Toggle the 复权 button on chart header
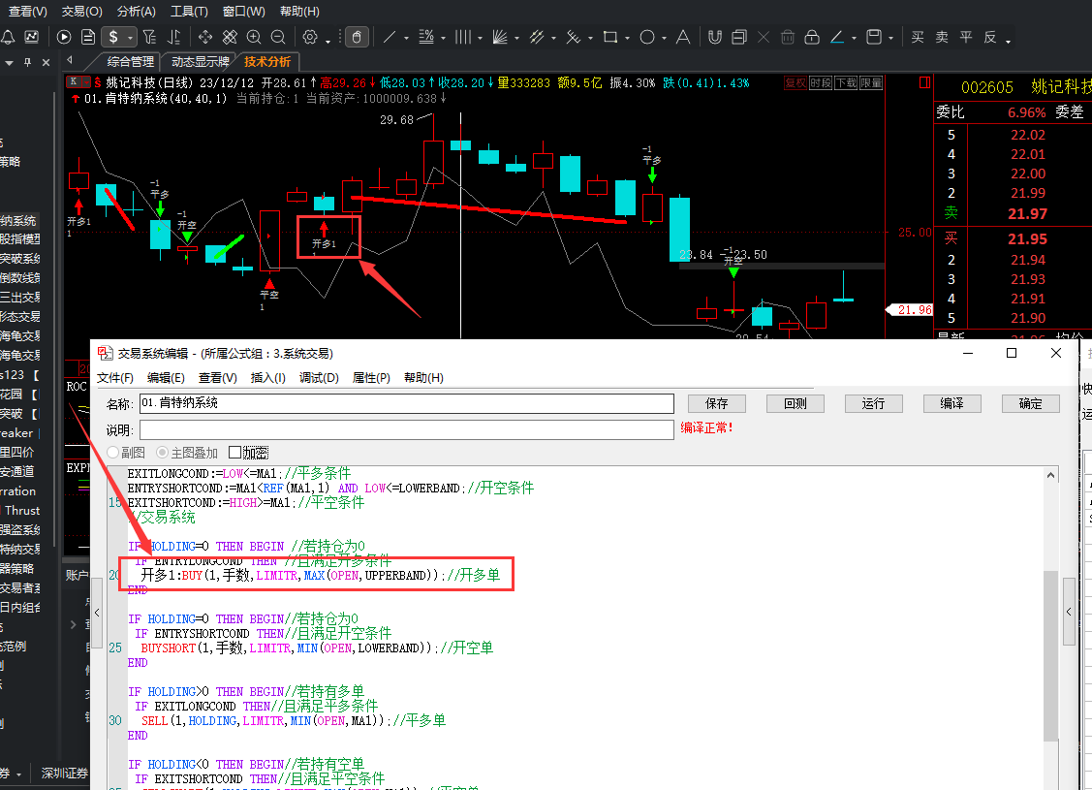Image resolution: width=1092 pixels, height=790 pixels. click(796, 83)
